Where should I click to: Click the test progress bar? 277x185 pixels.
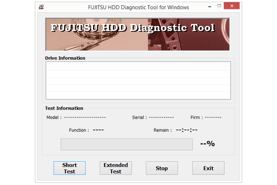(127, 145)
